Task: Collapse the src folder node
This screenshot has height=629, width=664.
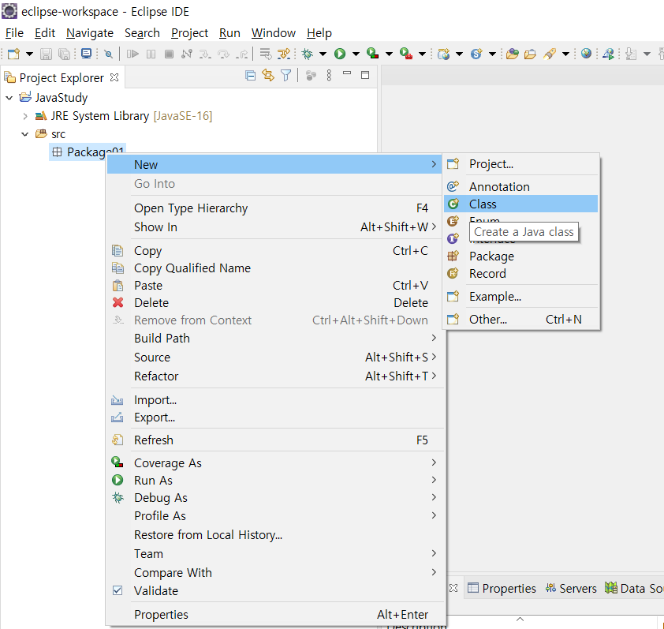Action: [x=25, y=134]
